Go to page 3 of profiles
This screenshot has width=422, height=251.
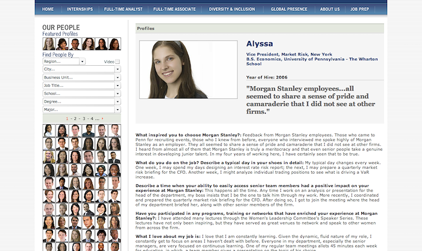pos(84,118)
